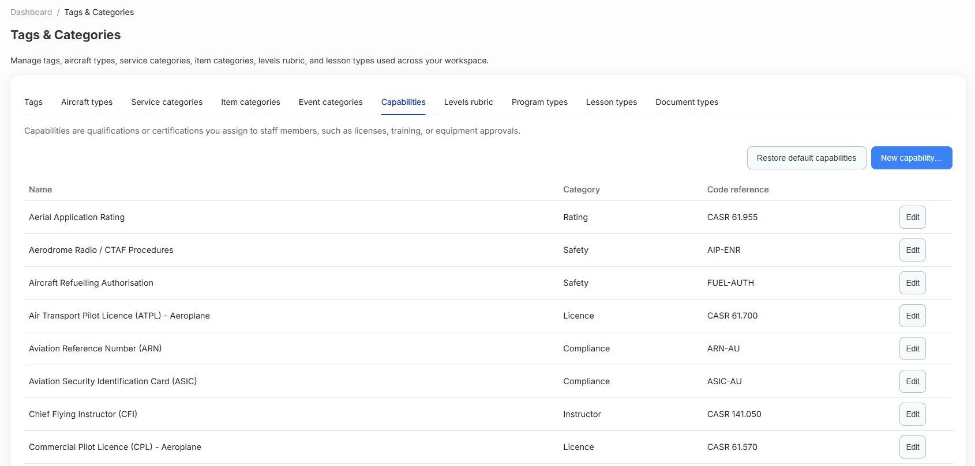Image resolution: width=975 pixels, height=466 pixels.
Task: Open the Levels rubric tab
Action: [x=468, y=102]
